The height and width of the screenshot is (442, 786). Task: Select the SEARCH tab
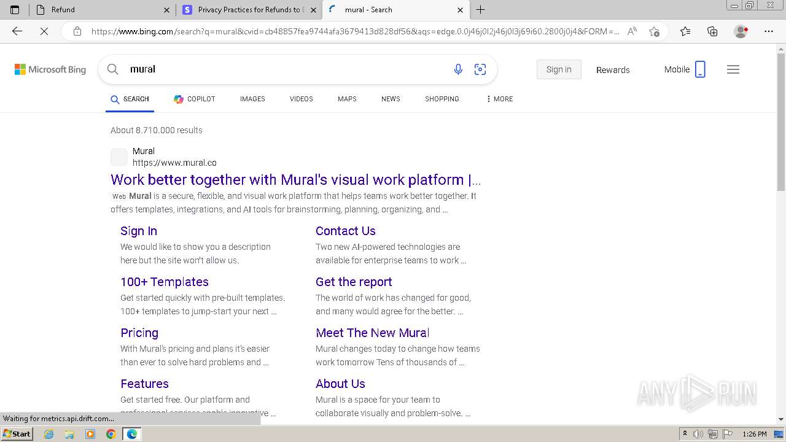(x=130, y=99)
